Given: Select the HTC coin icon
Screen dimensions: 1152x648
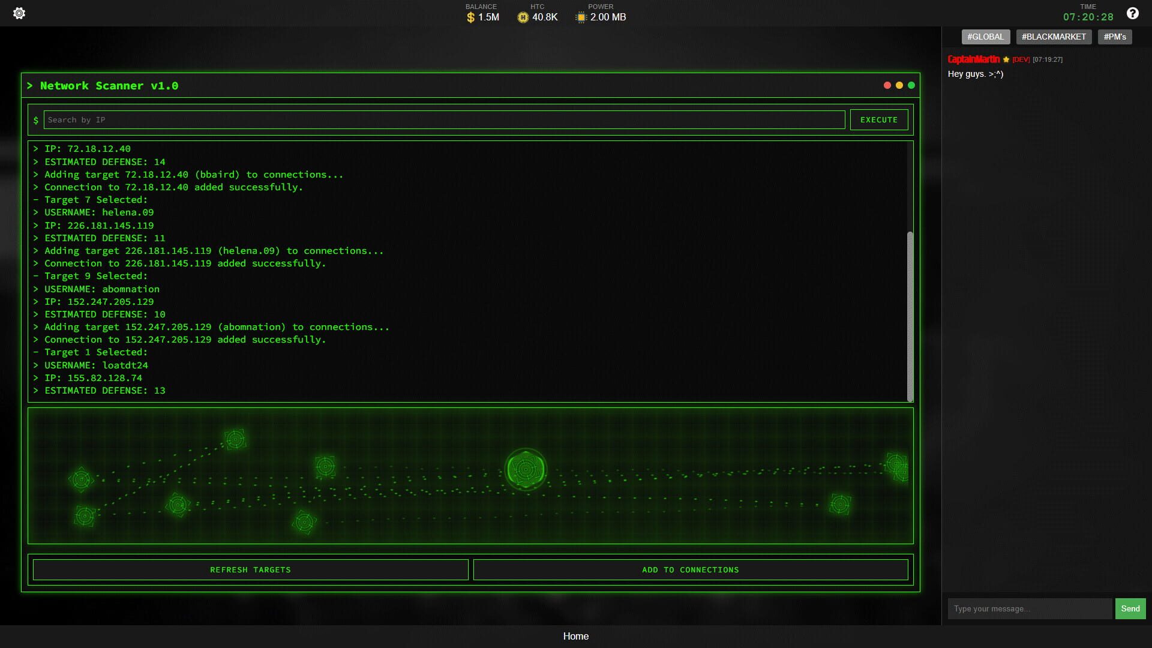Looking at the screenshot, I should click(x=523, y=17).
